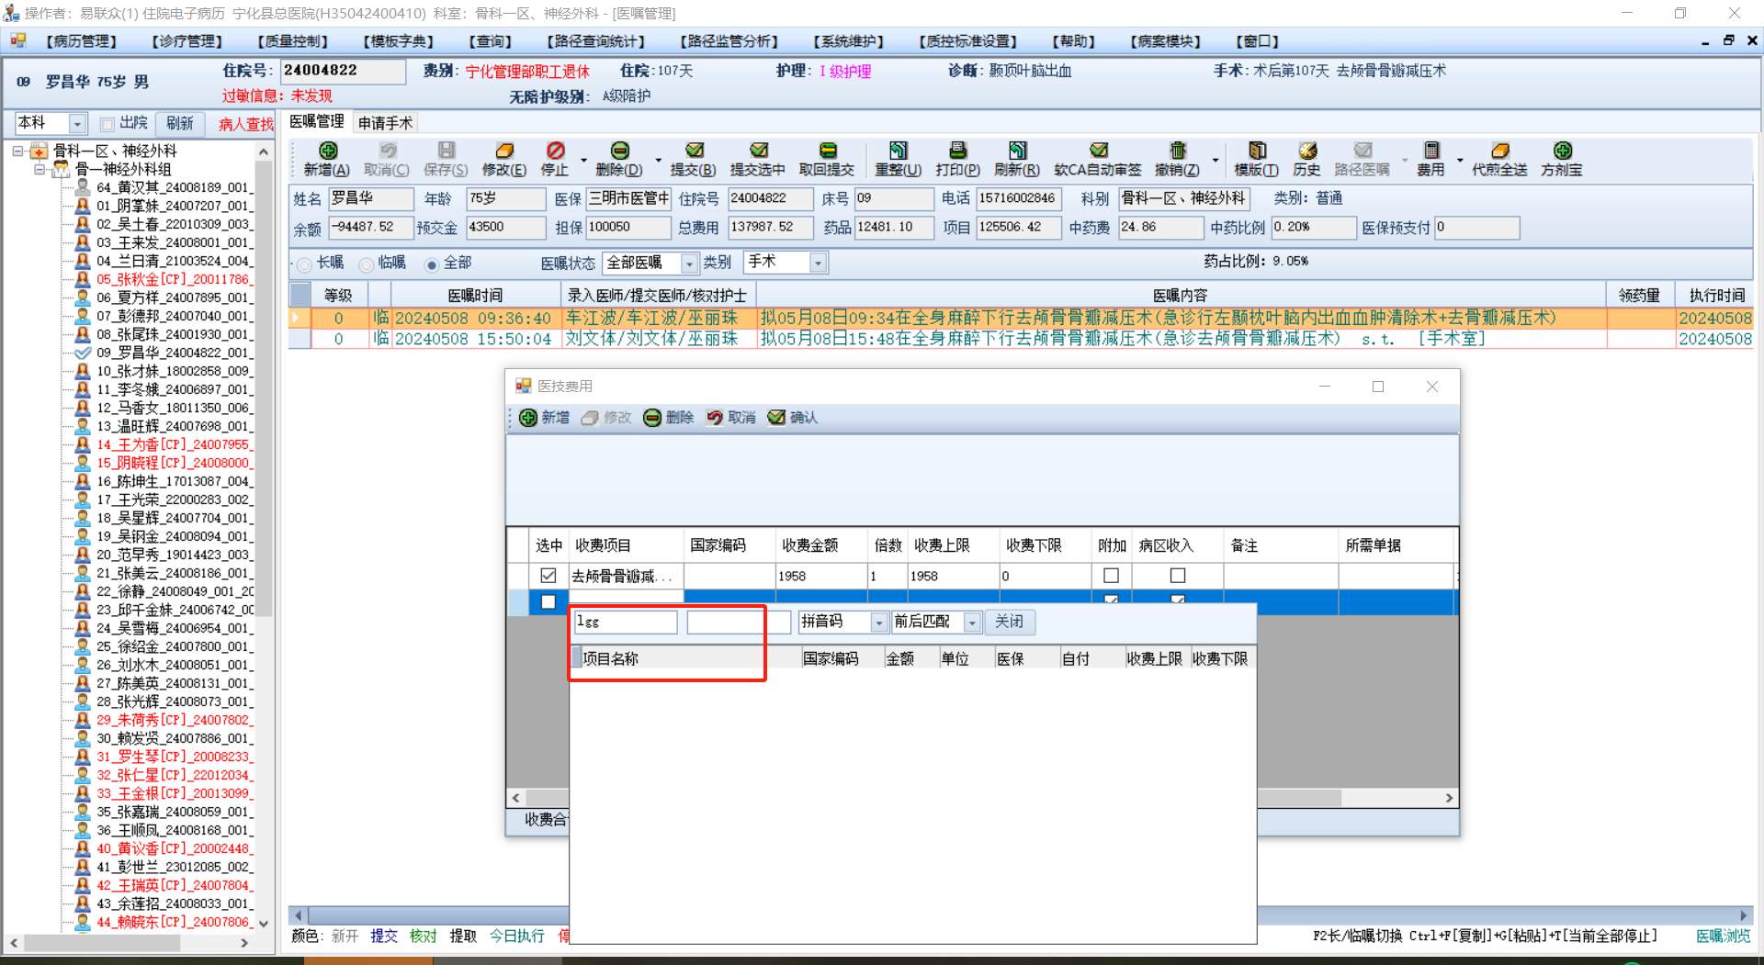Click the 关闭 button in search popup

tap(1009, 623)
